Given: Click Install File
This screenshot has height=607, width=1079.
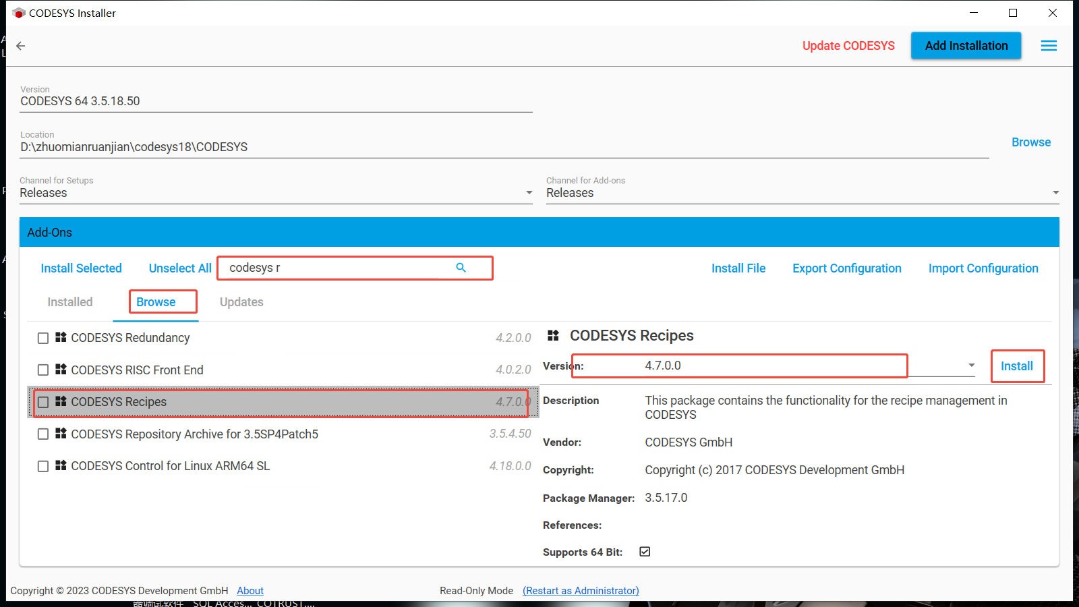Looking at the screenshot, I should [x=738, y=268].
